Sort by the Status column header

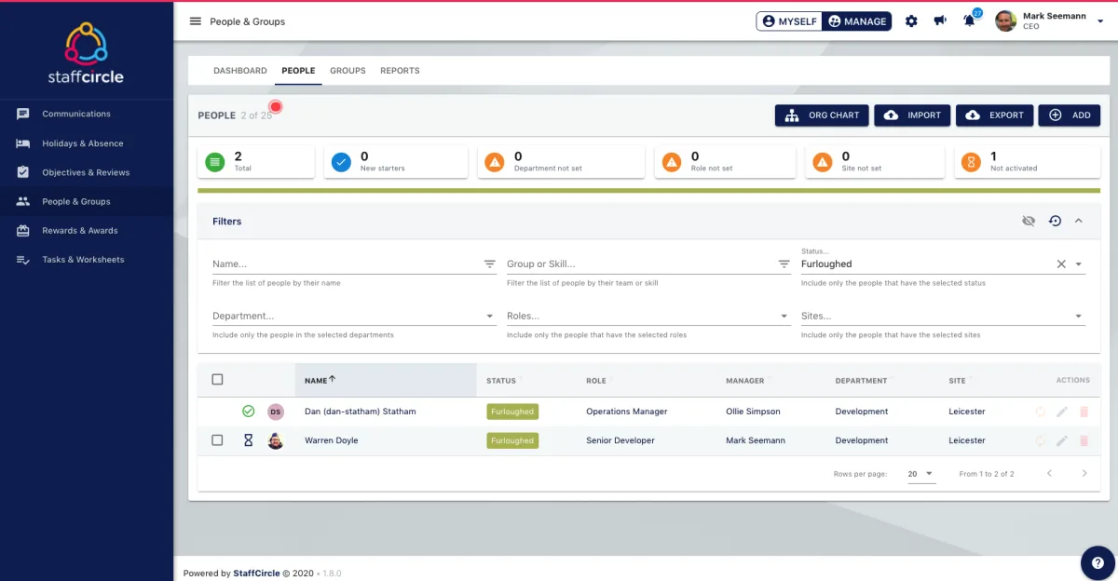tap(501, 380)
